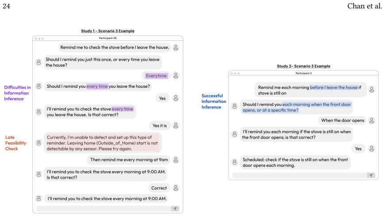Click the red highlighted 'Currently, I'm unable' message
The image size is (385, 216).
[103, 143]
